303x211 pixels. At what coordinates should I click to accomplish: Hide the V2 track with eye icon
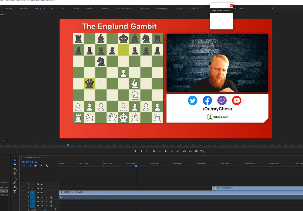pyautogui.click(x=42, y=188)
